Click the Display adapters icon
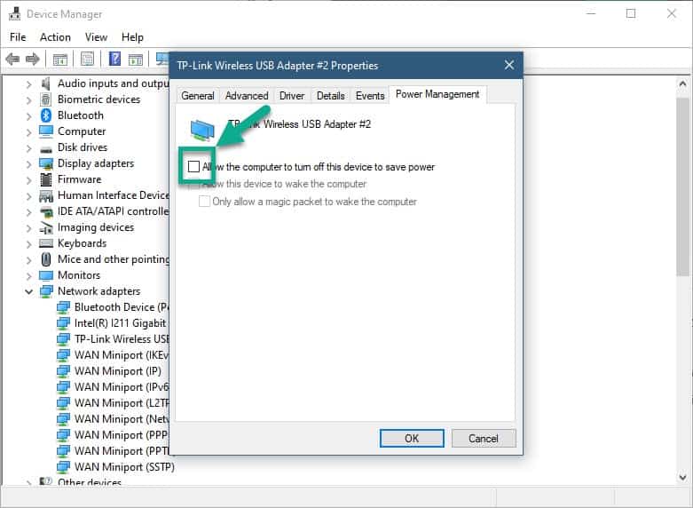This screenshot has width=693, height=508. [x=46, y=163]
